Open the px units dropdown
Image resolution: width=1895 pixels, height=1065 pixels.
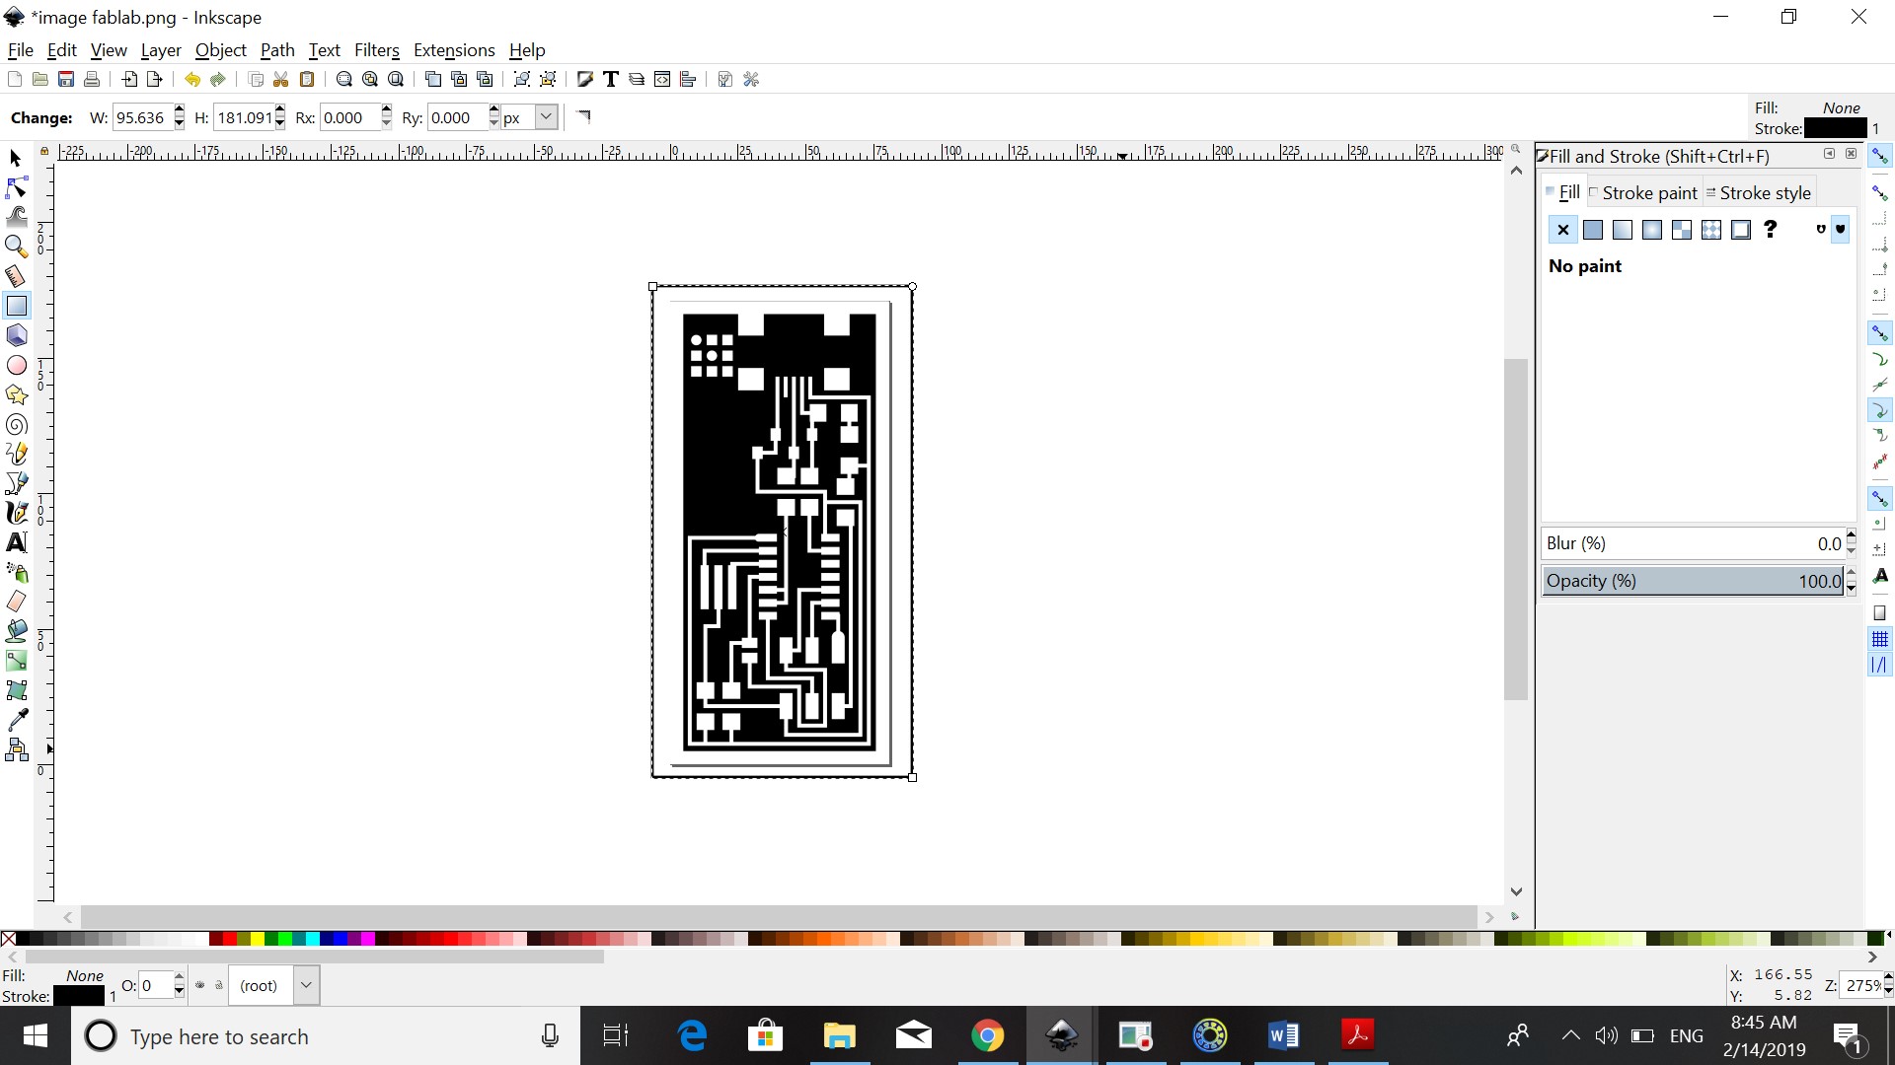point(546,117)
